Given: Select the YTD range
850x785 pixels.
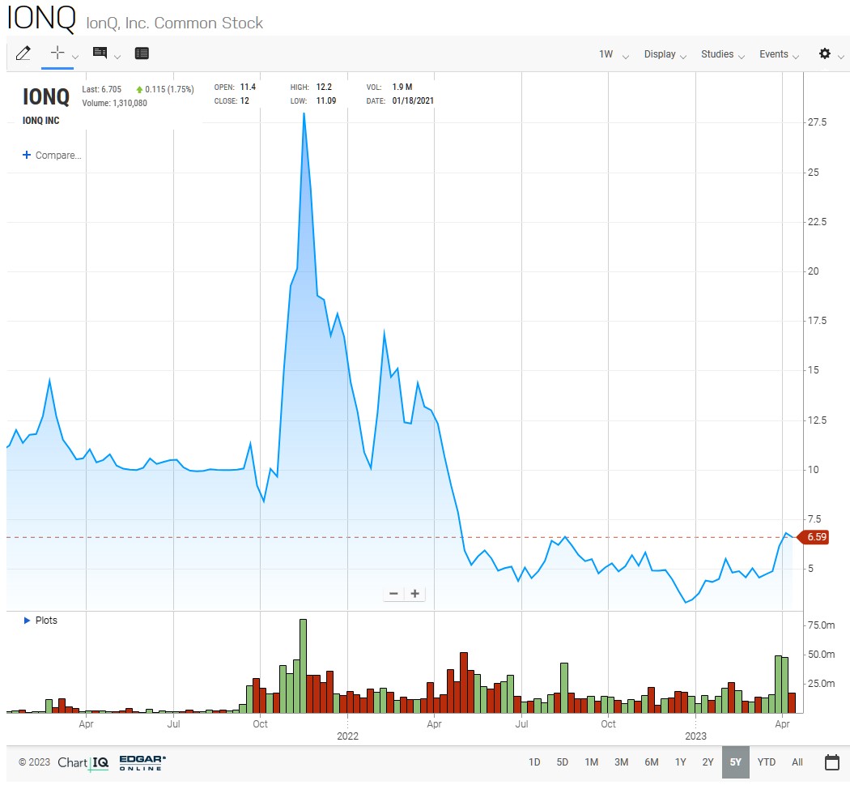Looking at the screenshot, I should (767, 762).
